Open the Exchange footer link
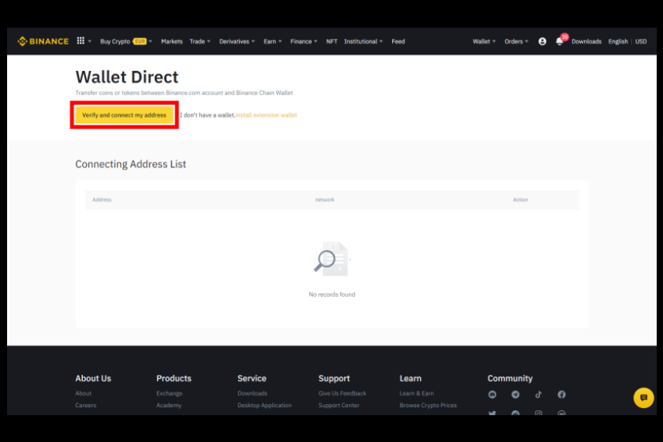The image size is (663, 442). [169, 393]
